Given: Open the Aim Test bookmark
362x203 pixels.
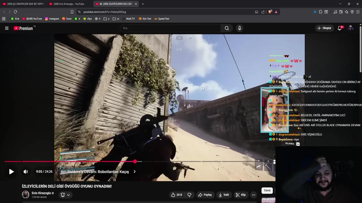Looking at the screenshot, I should tap(145, 19).
